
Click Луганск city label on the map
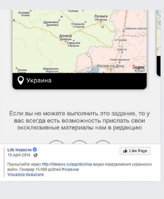(x=101, y=16)
